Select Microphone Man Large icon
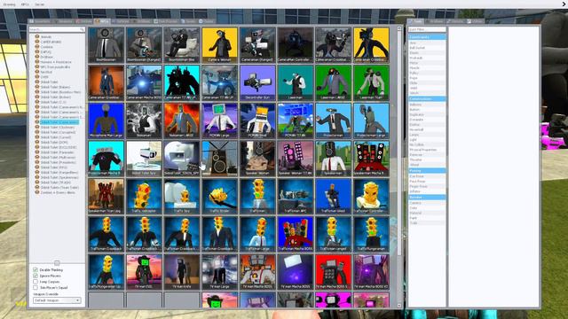Screen dimensions: 568x319 tap(106, 121)
